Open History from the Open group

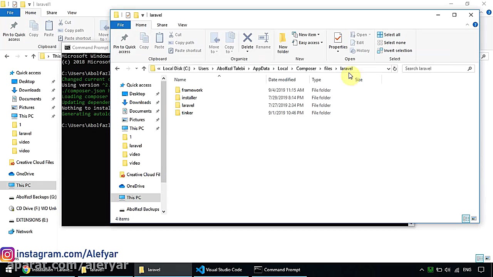[360, 50]
